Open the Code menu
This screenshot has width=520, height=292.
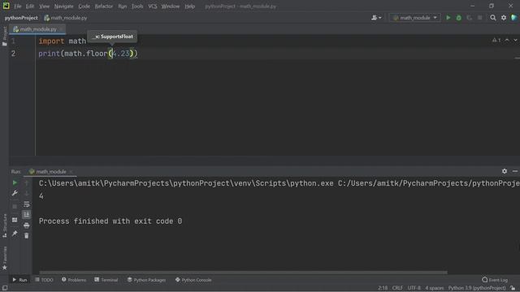point(84,6)
